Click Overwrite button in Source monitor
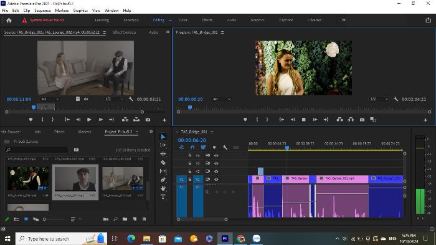This screenshot has width=436, height=245. [x=136, y=120]
